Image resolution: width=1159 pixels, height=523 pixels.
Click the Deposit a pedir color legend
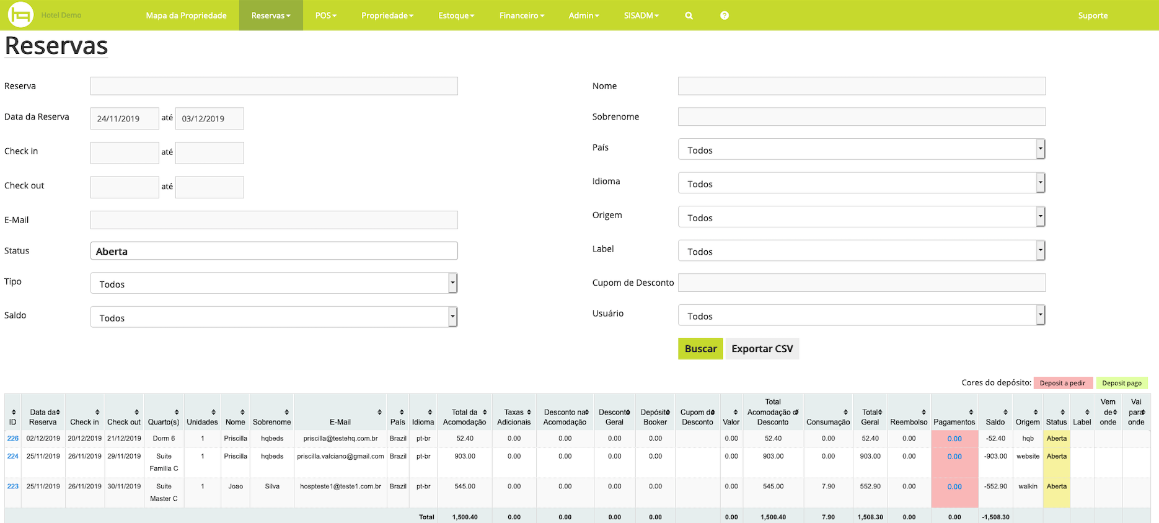click(x=1062, y=383)
